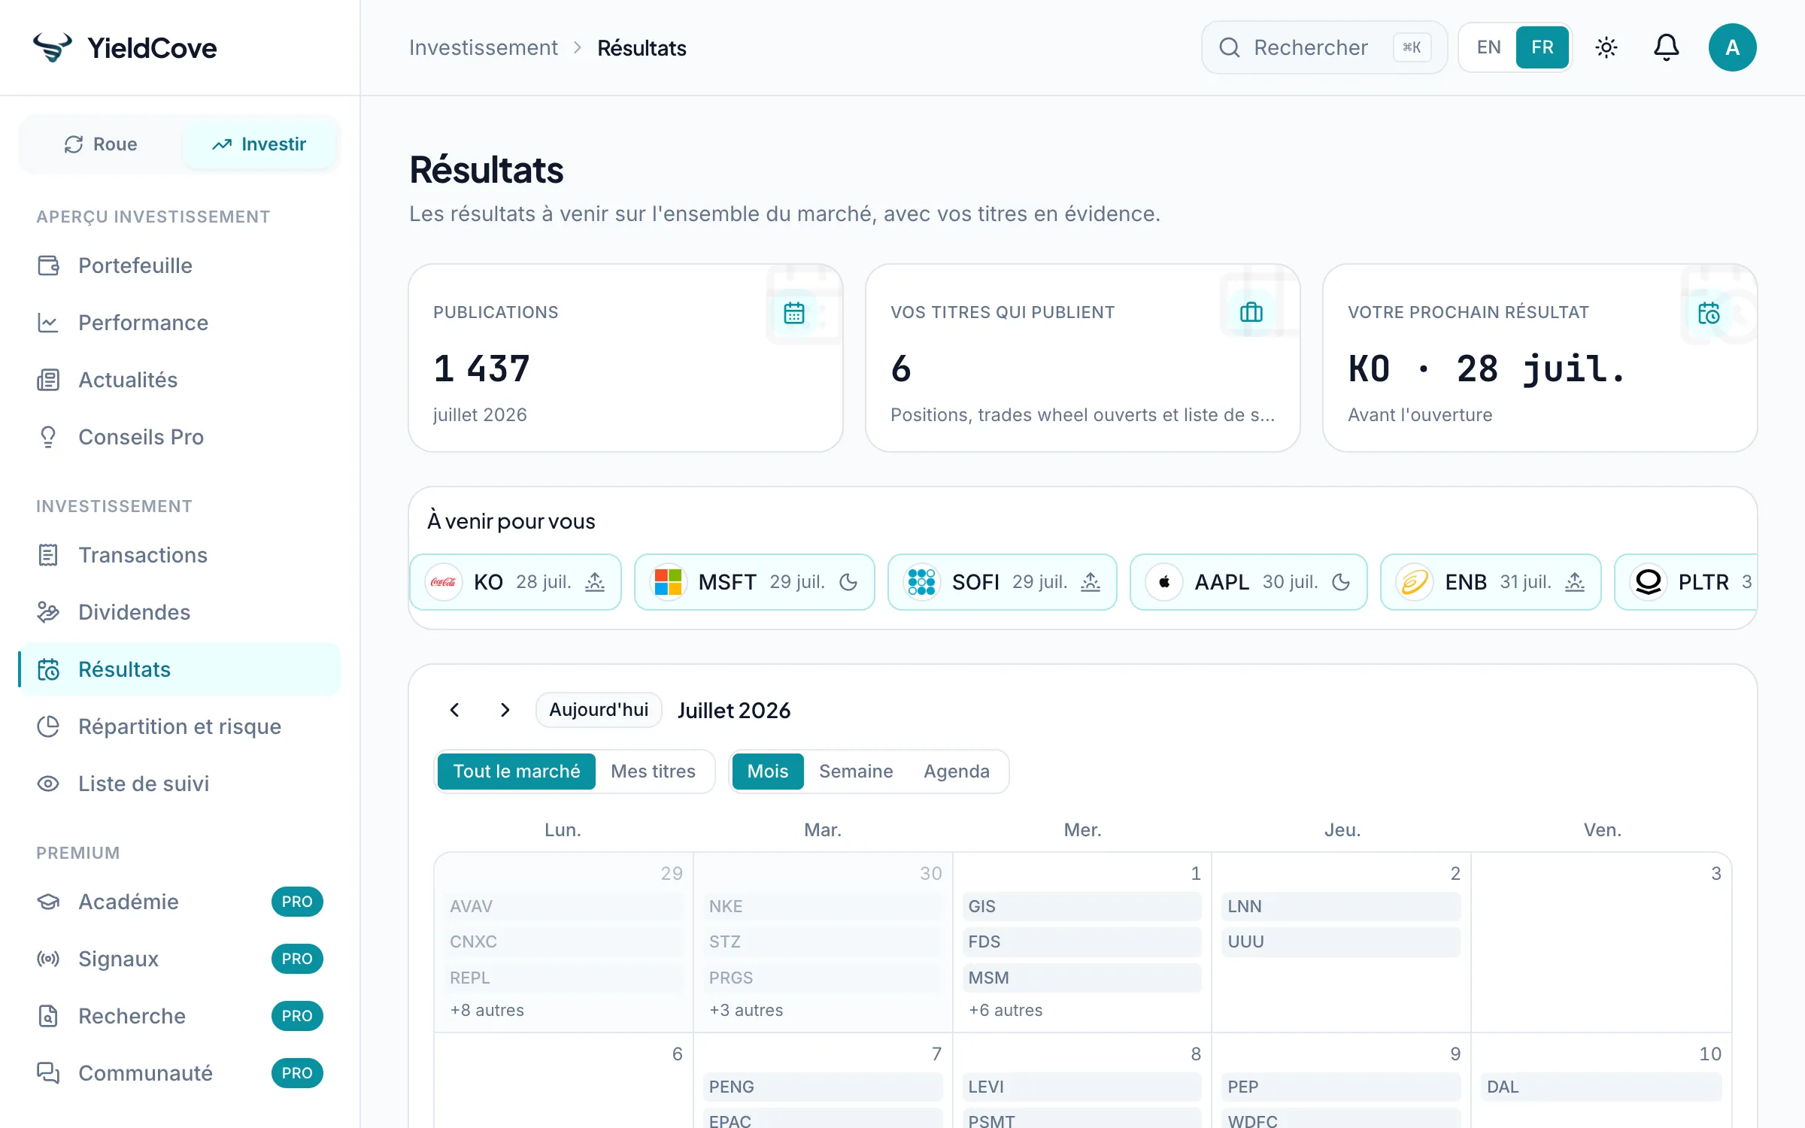This screenshot has width=1805, height=1128.
Task: Select Mes titres filter
Action: click(x=654, y=772)
